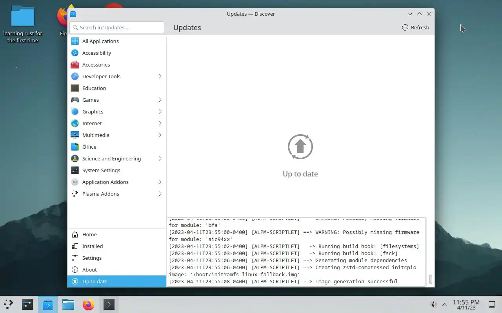This screenshot has height=313, width=502.
Task: Open the clock showing 11:55 PM
Action: point(466,304)
